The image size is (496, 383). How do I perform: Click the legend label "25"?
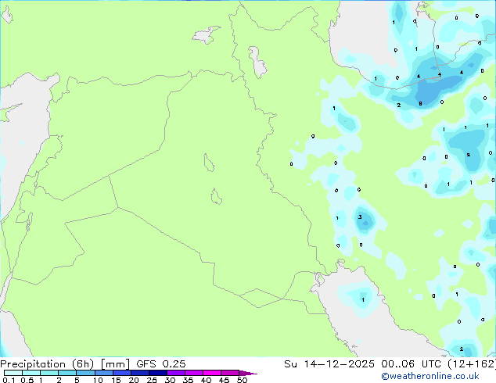[152, 380]
